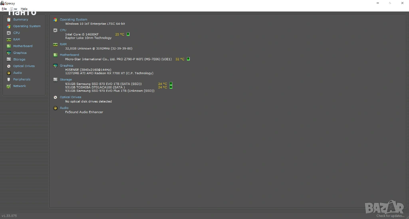The image size is (409, 219).
Task: Open the File menu
Action: pos(4,9)
